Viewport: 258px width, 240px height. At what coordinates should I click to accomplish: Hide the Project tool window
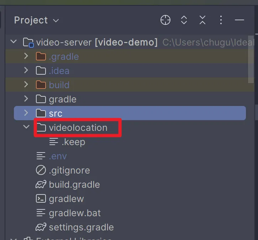[239, 20]
